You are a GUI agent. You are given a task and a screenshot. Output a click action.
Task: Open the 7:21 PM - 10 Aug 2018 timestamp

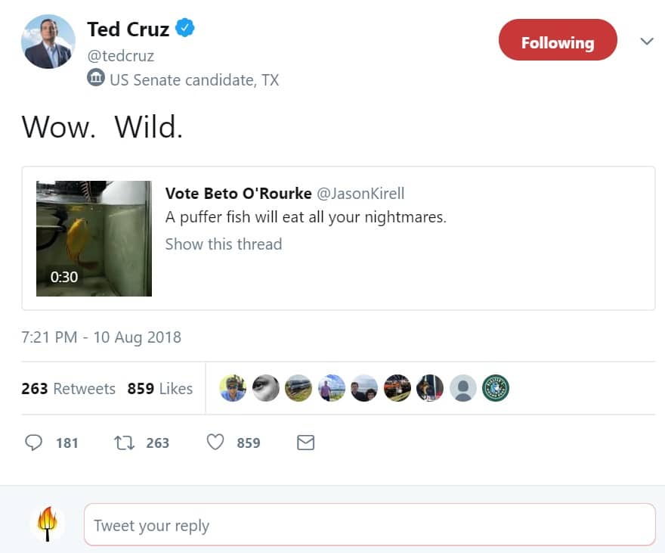(x=101, y=337)
